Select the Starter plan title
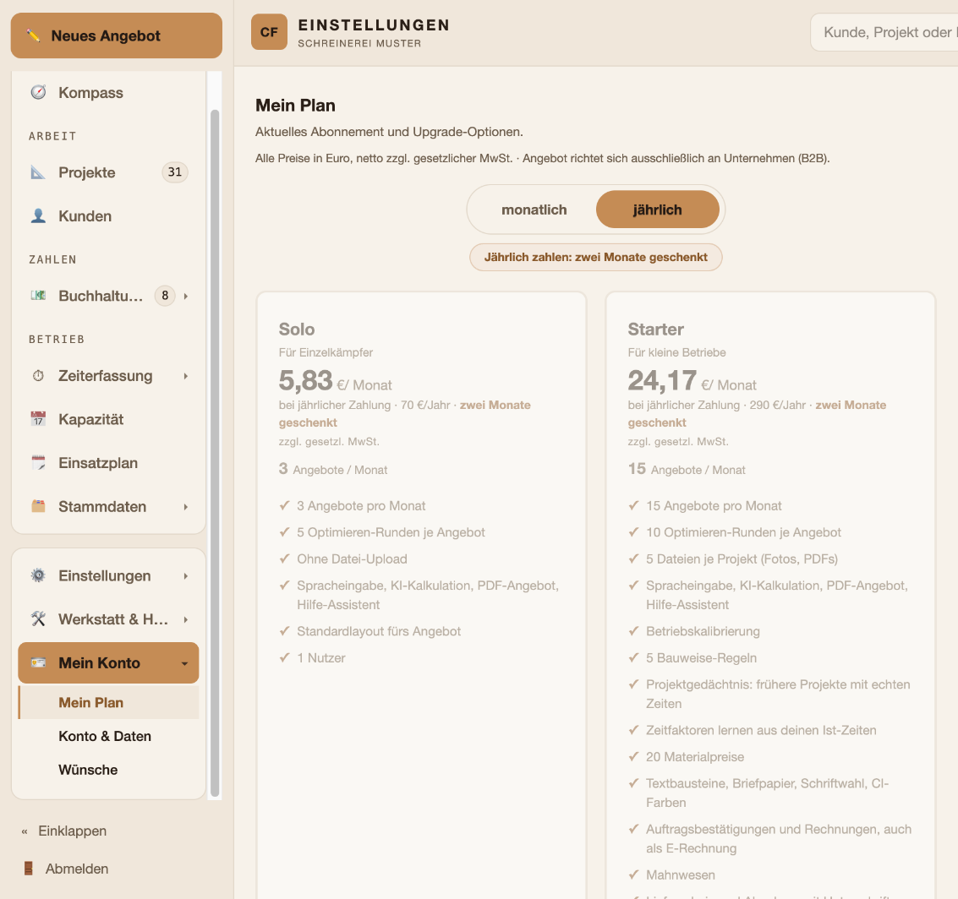Image resolution: width=958 pixels, height=899 pixels. [x=655, y=329]
